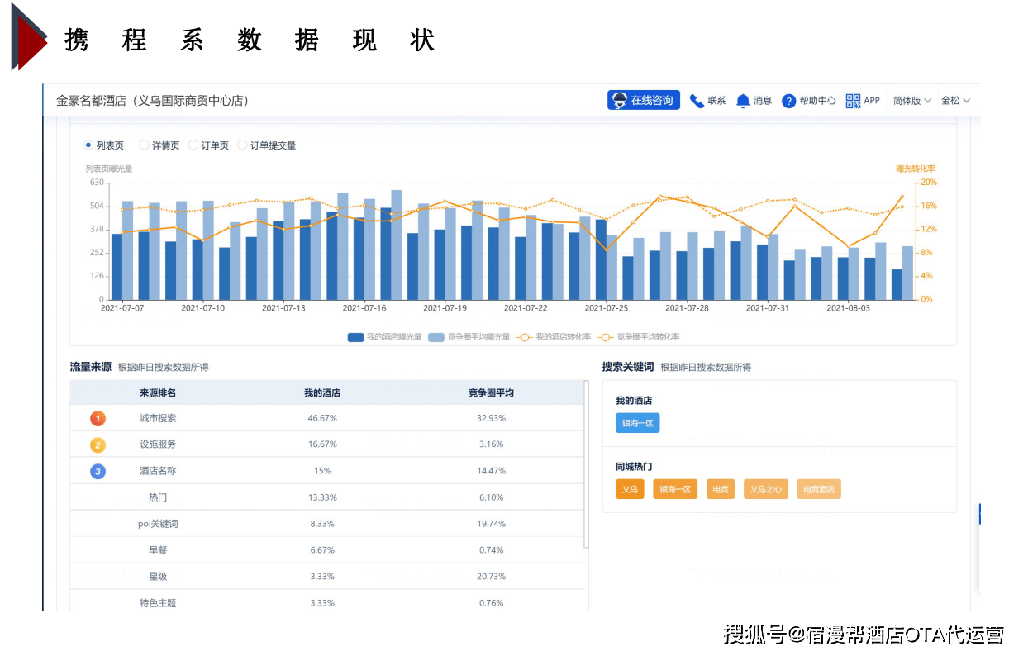This screenshot has height=656, width=1028.
Task: Select the 订单提交量 radio button
Action: (x=242, y=145)
